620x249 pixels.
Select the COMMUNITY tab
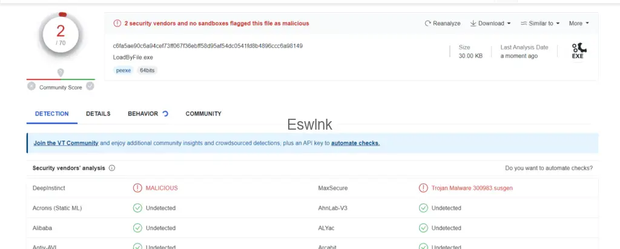(x=203, y=114)
